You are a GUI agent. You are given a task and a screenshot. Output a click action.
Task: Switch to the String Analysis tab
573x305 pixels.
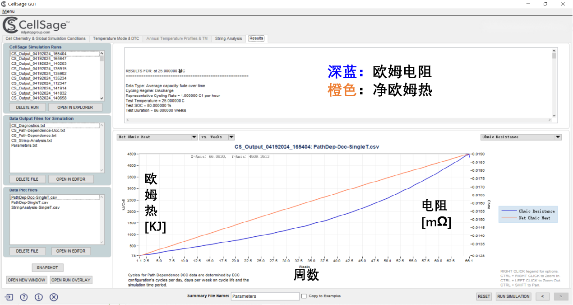coord(228,39)
